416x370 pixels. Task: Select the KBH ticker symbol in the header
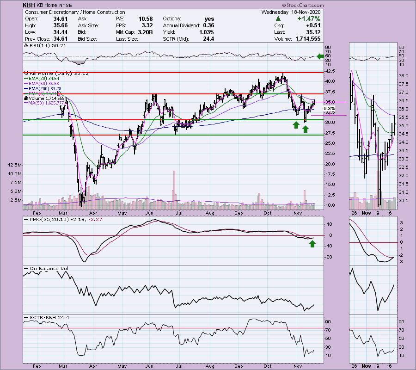pos(29,5)
